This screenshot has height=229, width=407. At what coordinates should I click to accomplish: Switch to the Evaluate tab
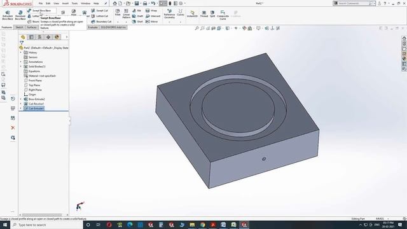[93, 27]
